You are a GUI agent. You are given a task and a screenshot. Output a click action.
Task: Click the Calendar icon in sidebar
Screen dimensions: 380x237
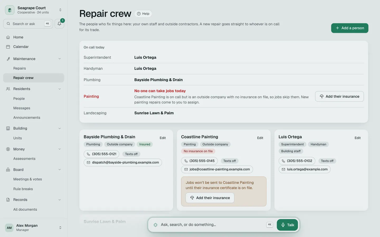coord(8,47)
